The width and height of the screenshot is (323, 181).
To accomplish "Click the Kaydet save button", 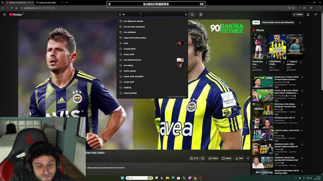I will point(227,158).
